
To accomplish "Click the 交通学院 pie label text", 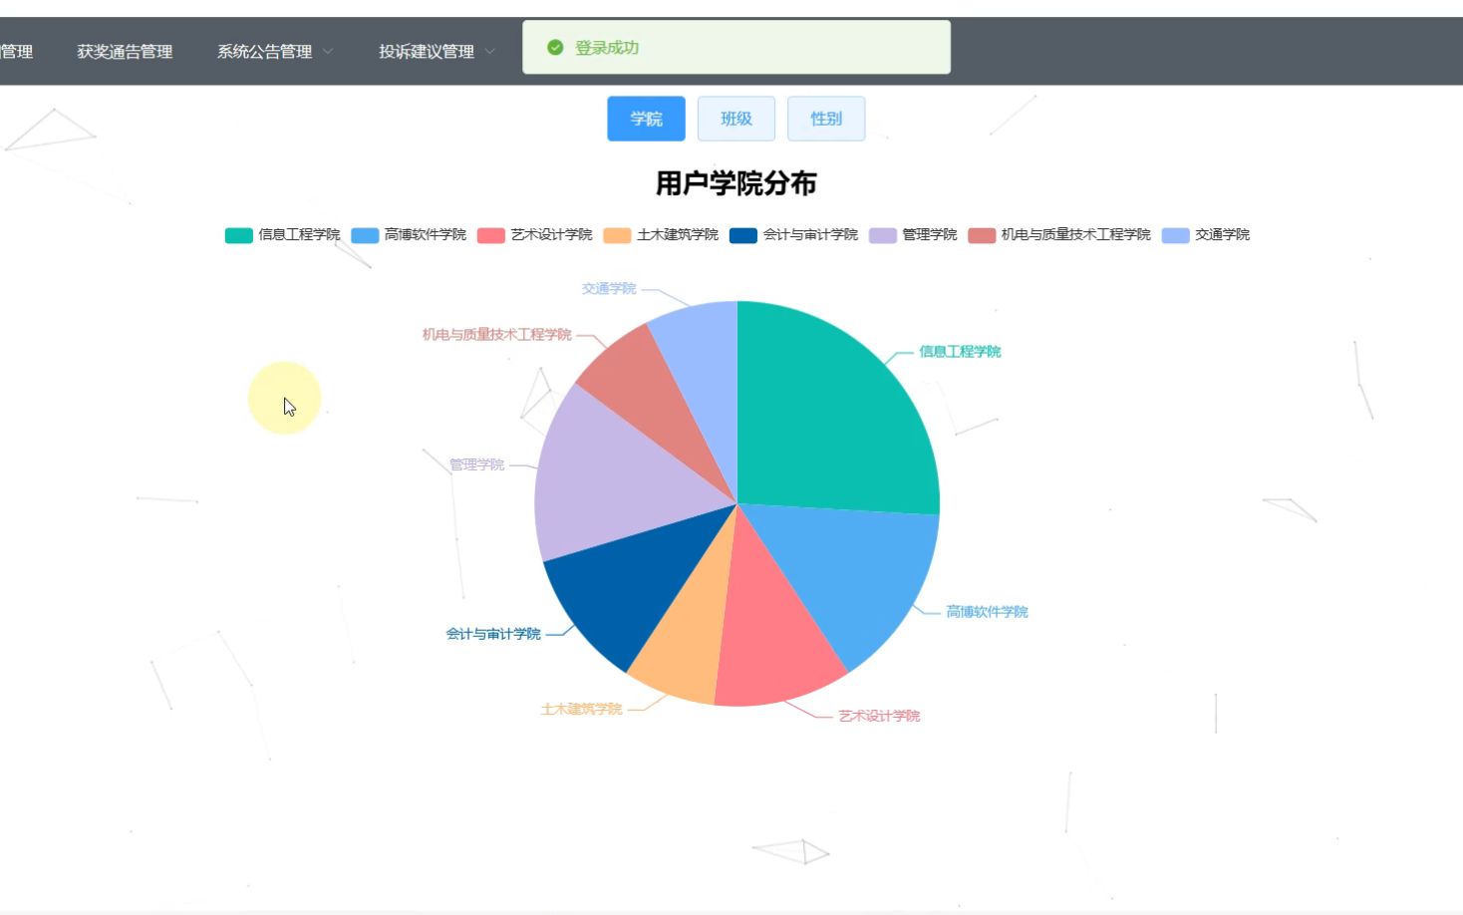I will coord(609,289).
